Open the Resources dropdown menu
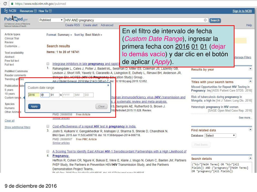This screenshot has height=192, width=257. coord(28,11)
